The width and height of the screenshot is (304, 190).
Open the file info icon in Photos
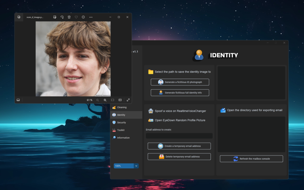click(x=83, y=17)
